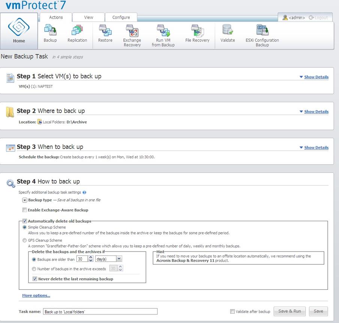Open the More options link
The height and width of the screenshot is (323, 339).
coord(36,296)
